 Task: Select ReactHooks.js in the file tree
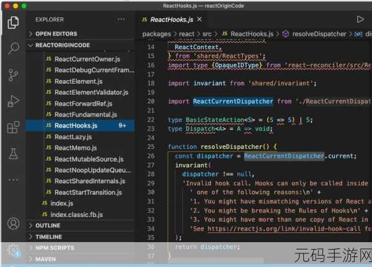coord(80,125)
